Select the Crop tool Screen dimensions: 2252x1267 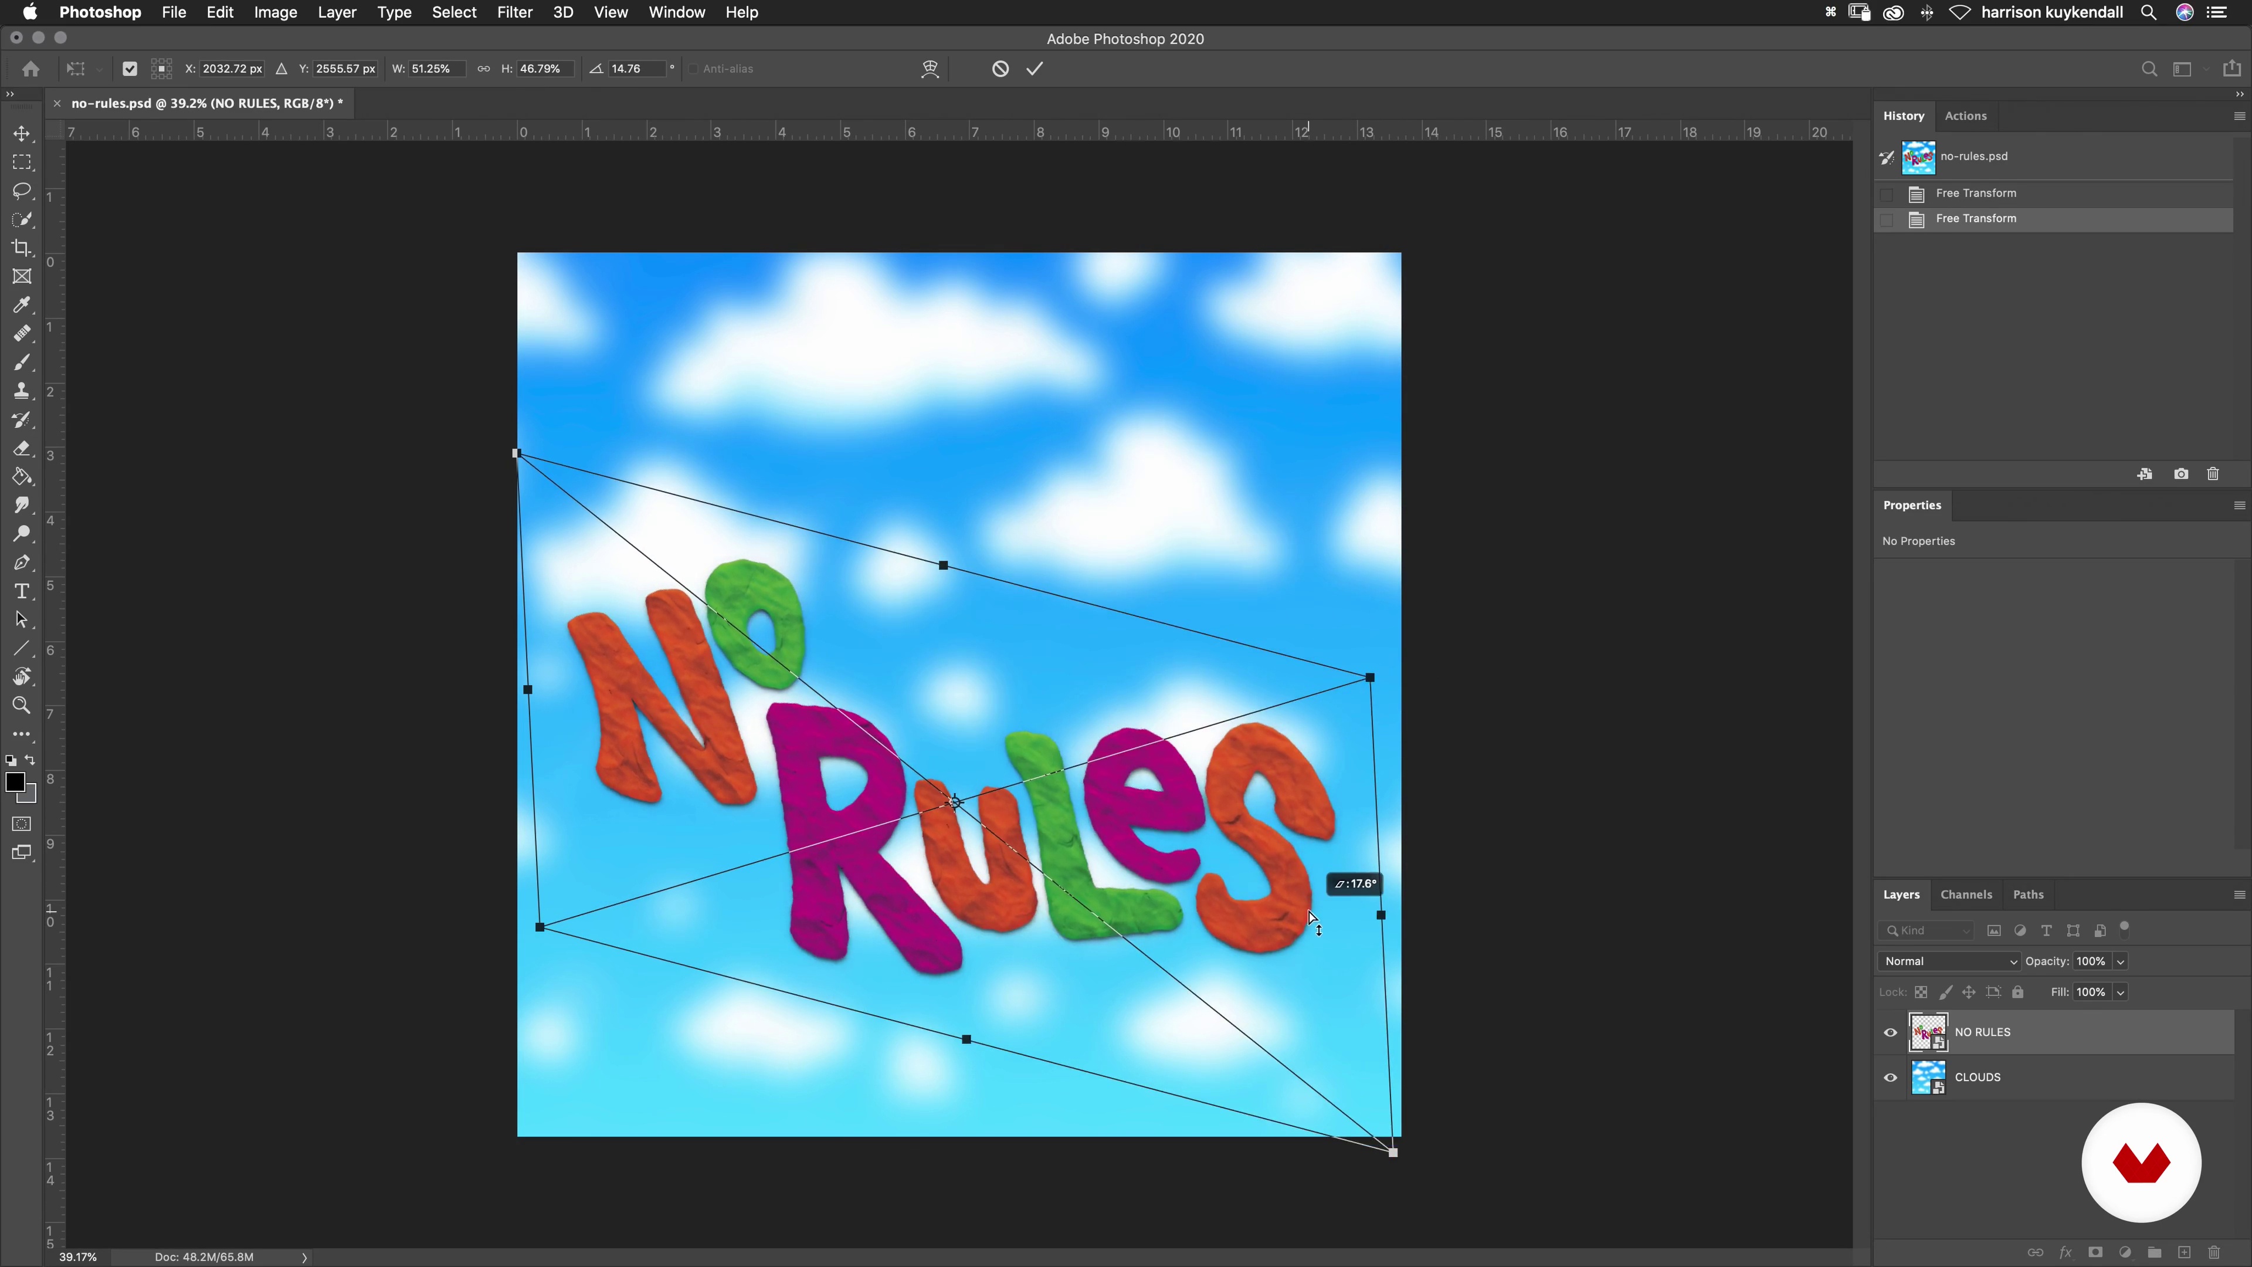coord(22,248)
